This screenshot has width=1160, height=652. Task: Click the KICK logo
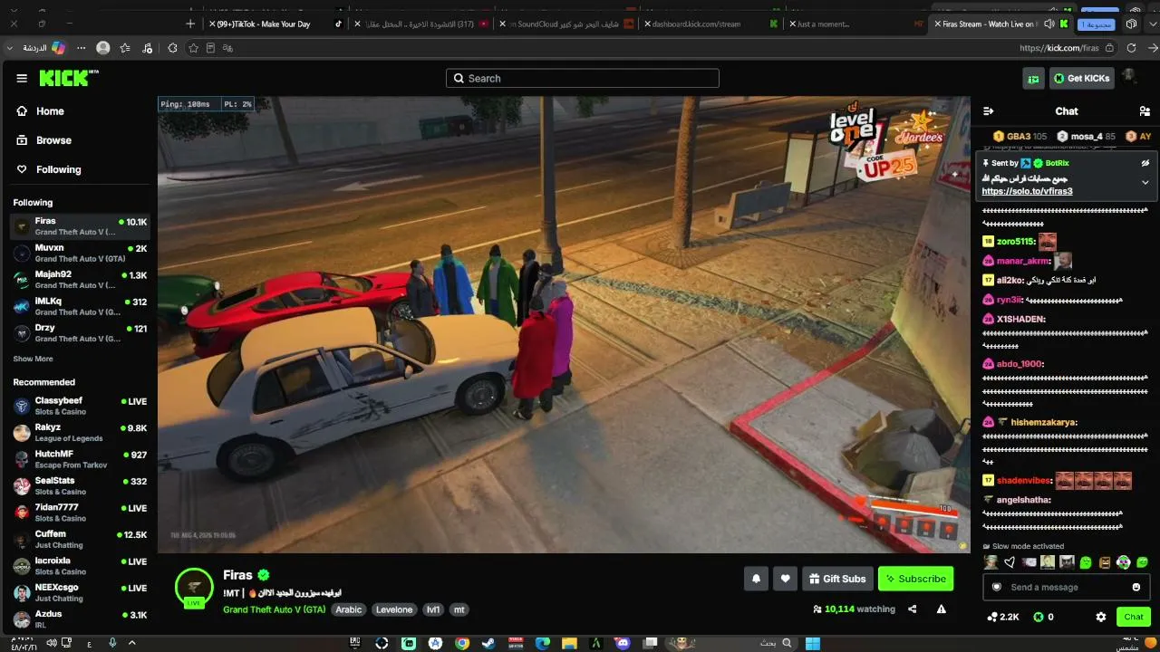point(68,78)
